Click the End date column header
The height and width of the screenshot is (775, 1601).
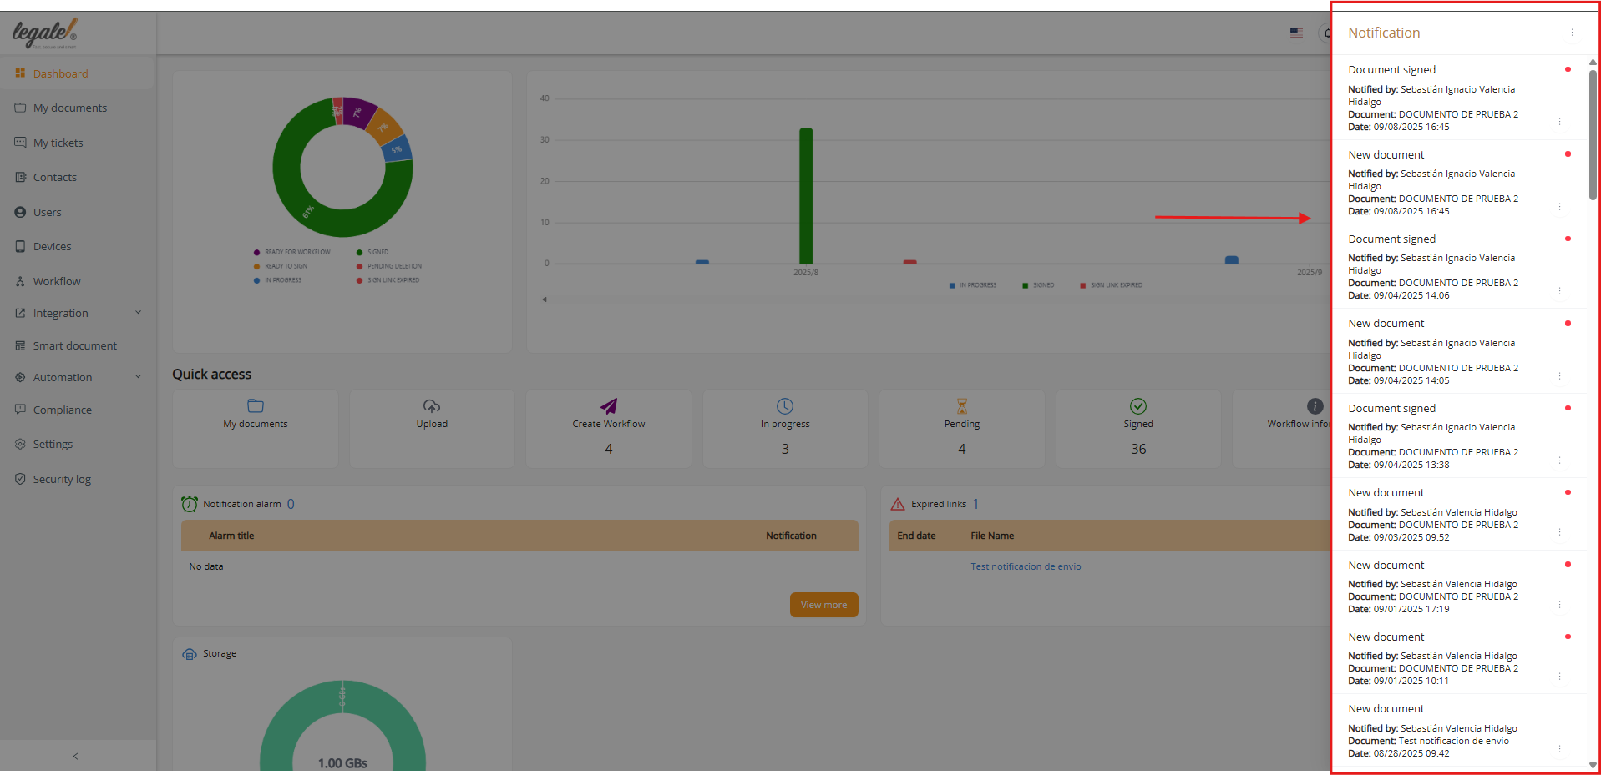coord(916,536)
